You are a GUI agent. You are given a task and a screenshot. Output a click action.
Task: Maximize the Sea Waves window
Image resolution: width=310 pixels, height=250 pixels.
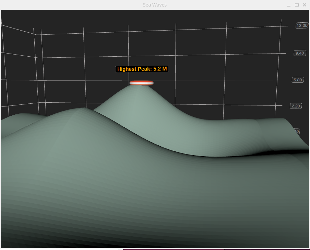[x=297, y=5]
